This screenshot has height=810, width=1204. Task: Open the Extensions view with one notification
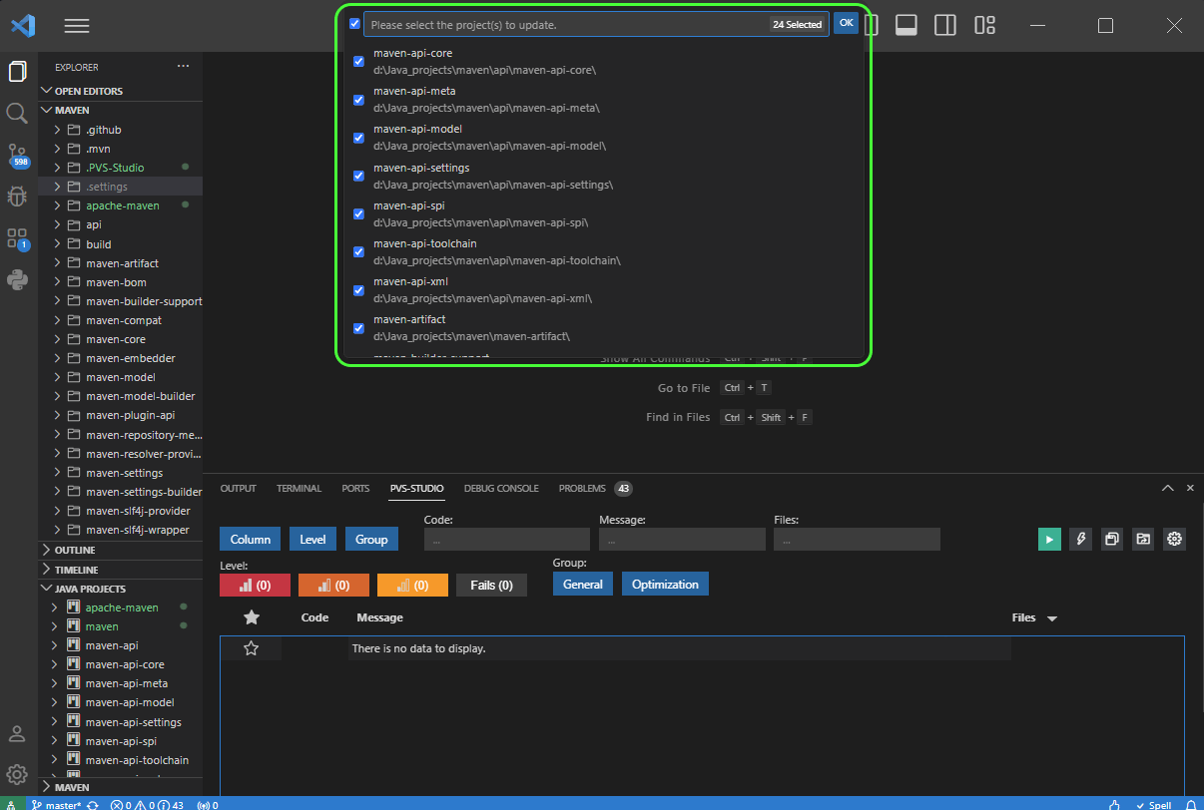pos(17,239)
